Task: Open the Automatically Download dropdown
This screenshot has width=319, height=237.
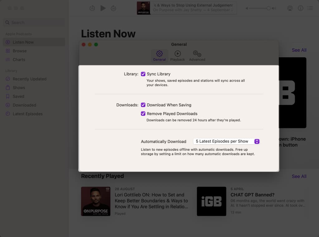Action: [226, 141]
